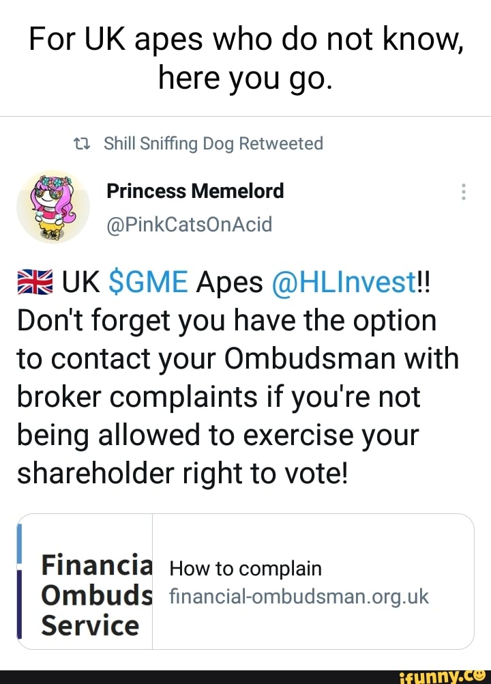The image size is (491, 684).
Task: Click the word 'Apes' in the tweet
Action: pos(229,282)
